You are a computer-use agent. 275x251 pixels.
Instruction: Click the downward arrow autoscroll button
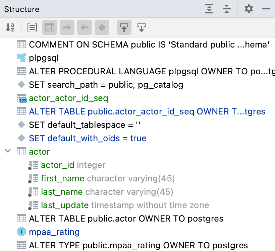click(142, 28)
